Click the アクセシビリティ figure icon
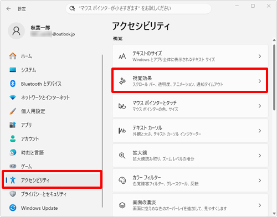Viewport: 277px width, 217px height. 13,180
